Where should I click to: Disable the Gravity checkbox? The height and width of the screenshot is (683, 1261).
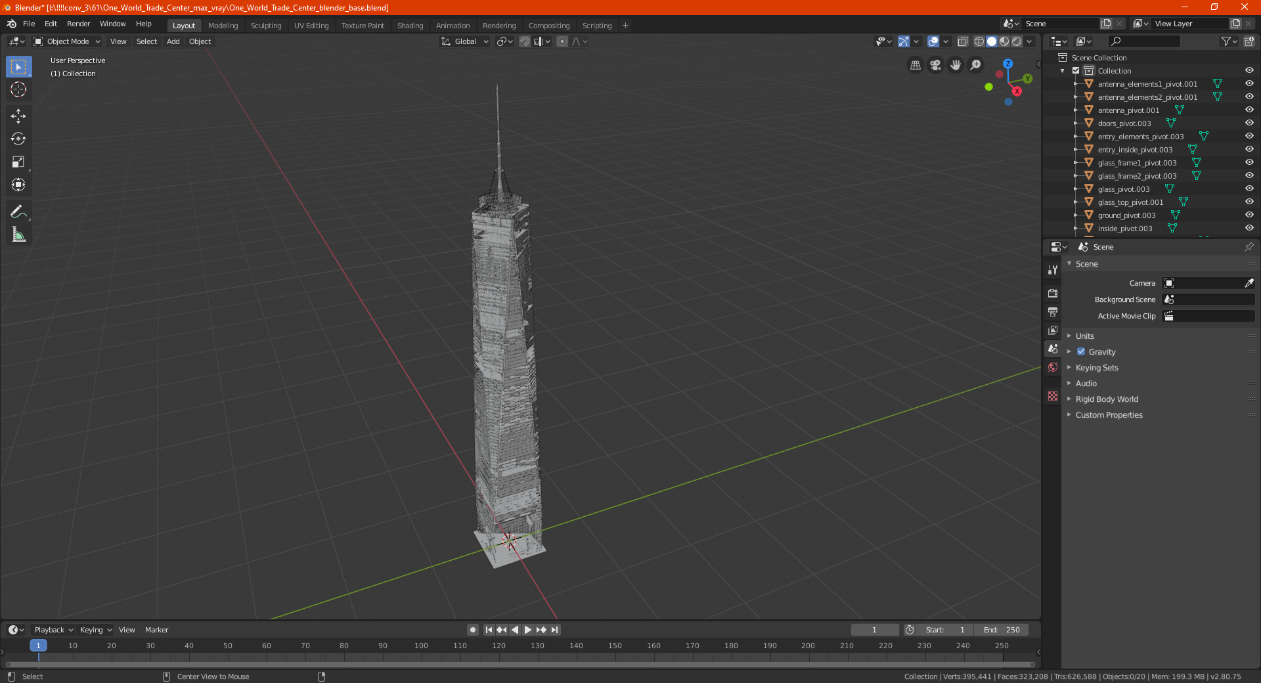coord(1081,351)
